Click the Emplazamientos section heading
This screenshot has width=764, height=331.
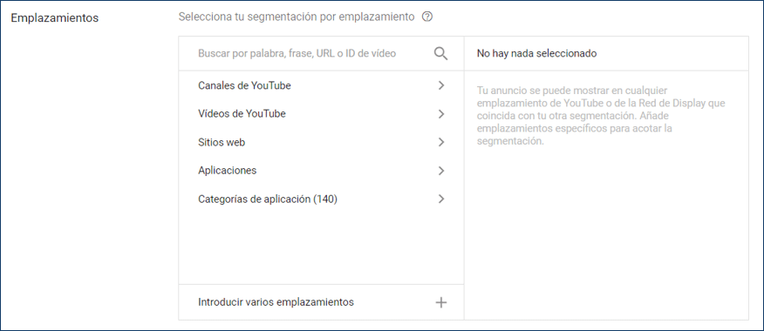pos(55,18)
